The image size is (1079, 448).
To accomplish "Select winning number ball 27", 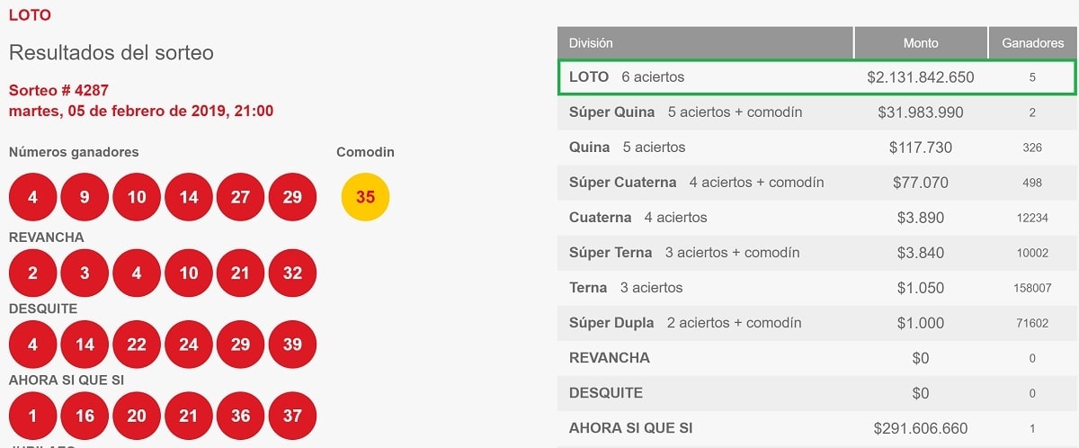I will [x=240, y=197].
